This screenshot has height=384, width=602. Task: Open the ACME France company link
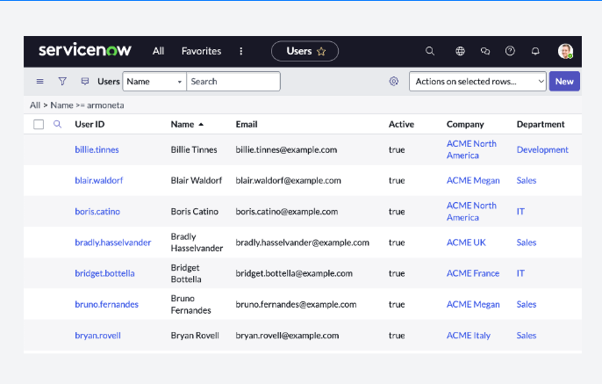click(x=473, y=273)
